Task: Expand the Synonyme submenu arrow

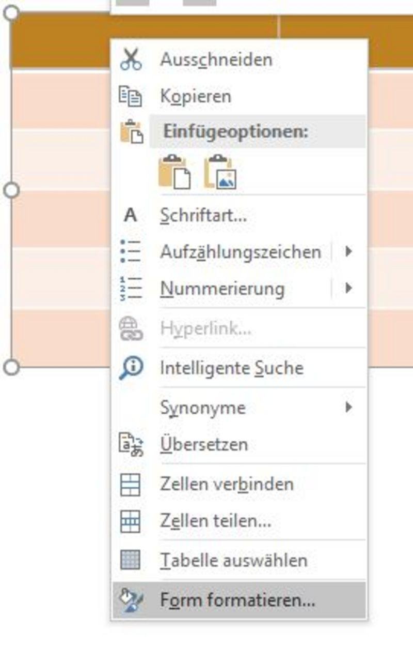Action: point(349,408)
